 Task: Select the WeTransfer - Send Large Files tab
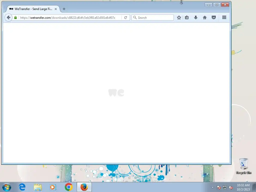pos(33,9)
